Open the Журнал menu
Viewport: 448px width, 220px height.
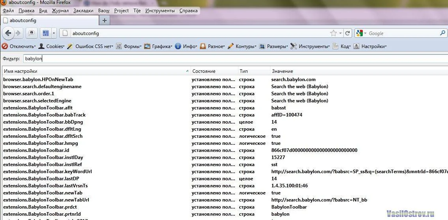[60, 11]
